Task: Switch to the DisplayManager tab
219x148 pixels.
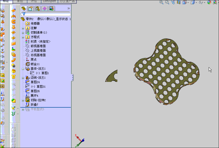Action: coord(51,9)
